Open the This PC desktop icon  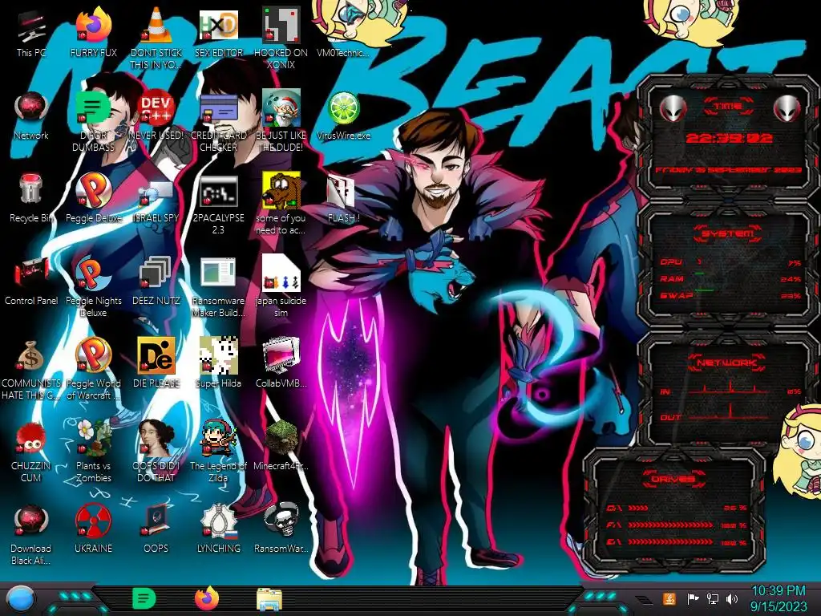point(31,32)
